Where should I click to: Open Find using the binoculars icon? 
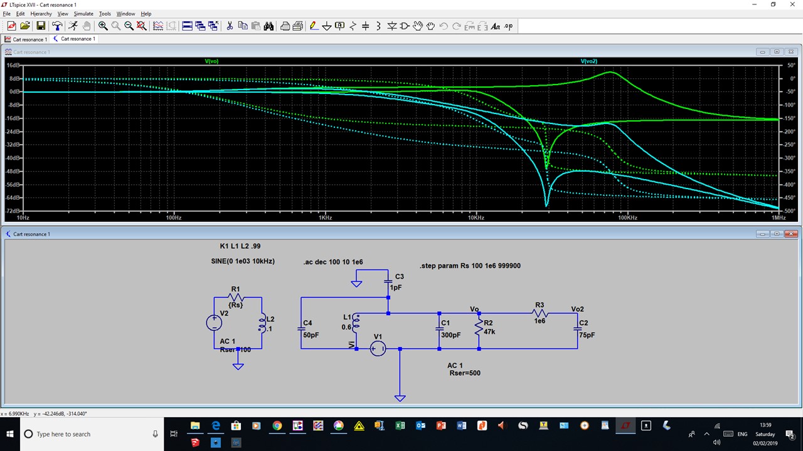(269, 26)
